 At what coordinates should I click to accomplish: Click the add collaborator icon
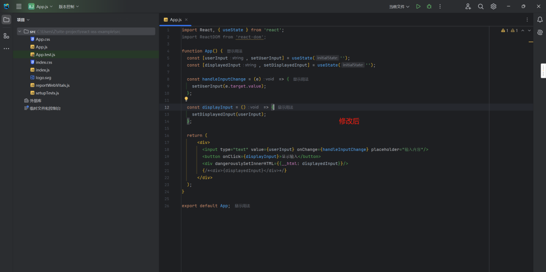[x=468, y=7]
